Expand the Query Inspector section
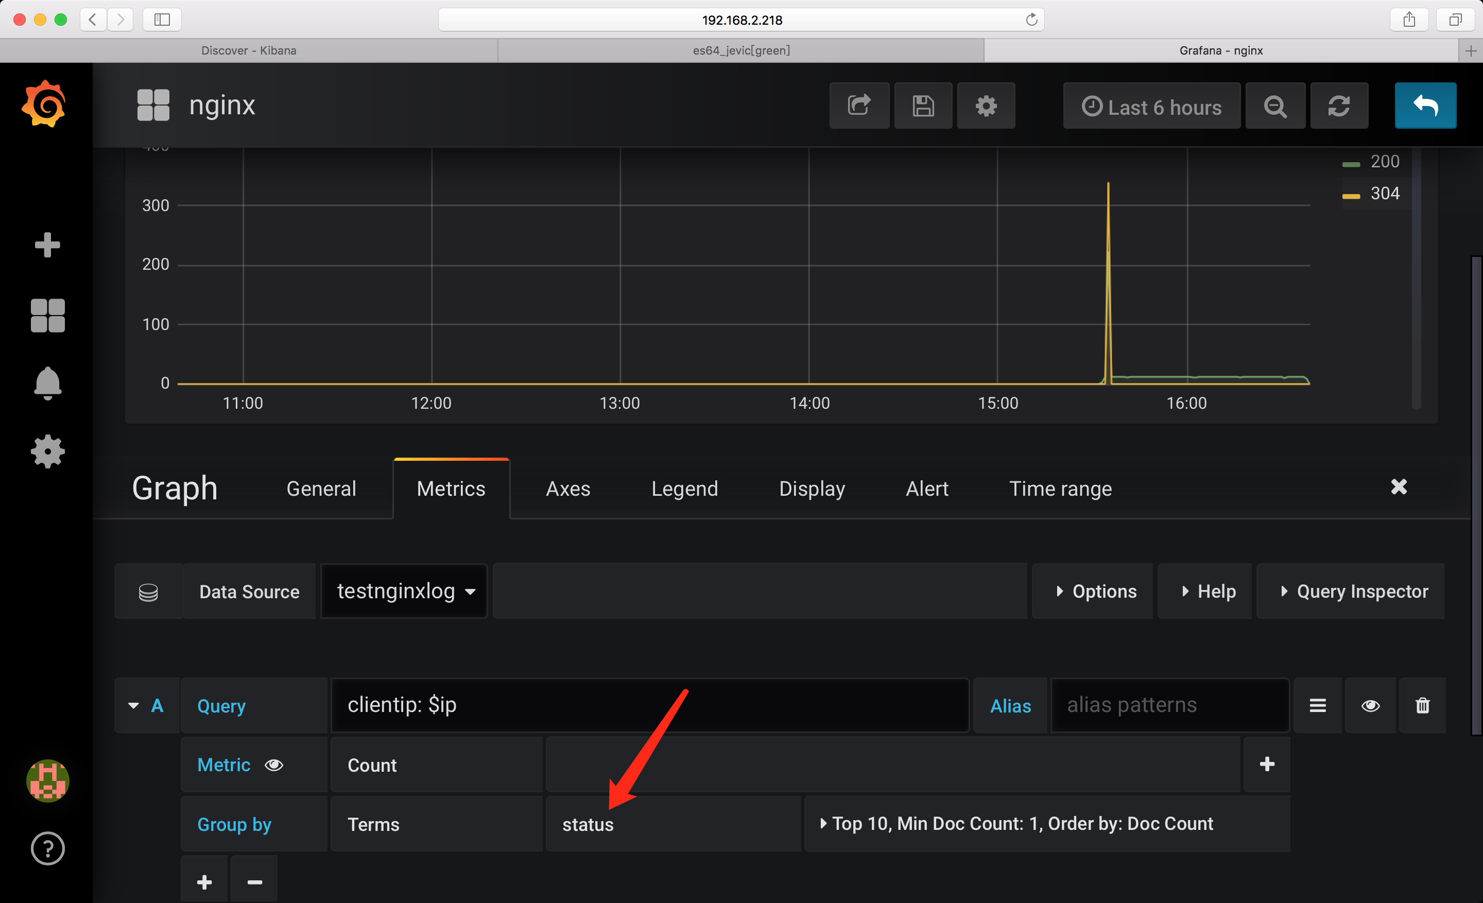1483x903 pixels. (x=1353, y=592)
